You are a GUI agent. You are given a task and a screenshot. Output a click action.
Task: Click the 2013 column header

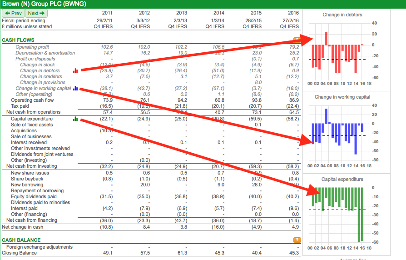point(182,13)
